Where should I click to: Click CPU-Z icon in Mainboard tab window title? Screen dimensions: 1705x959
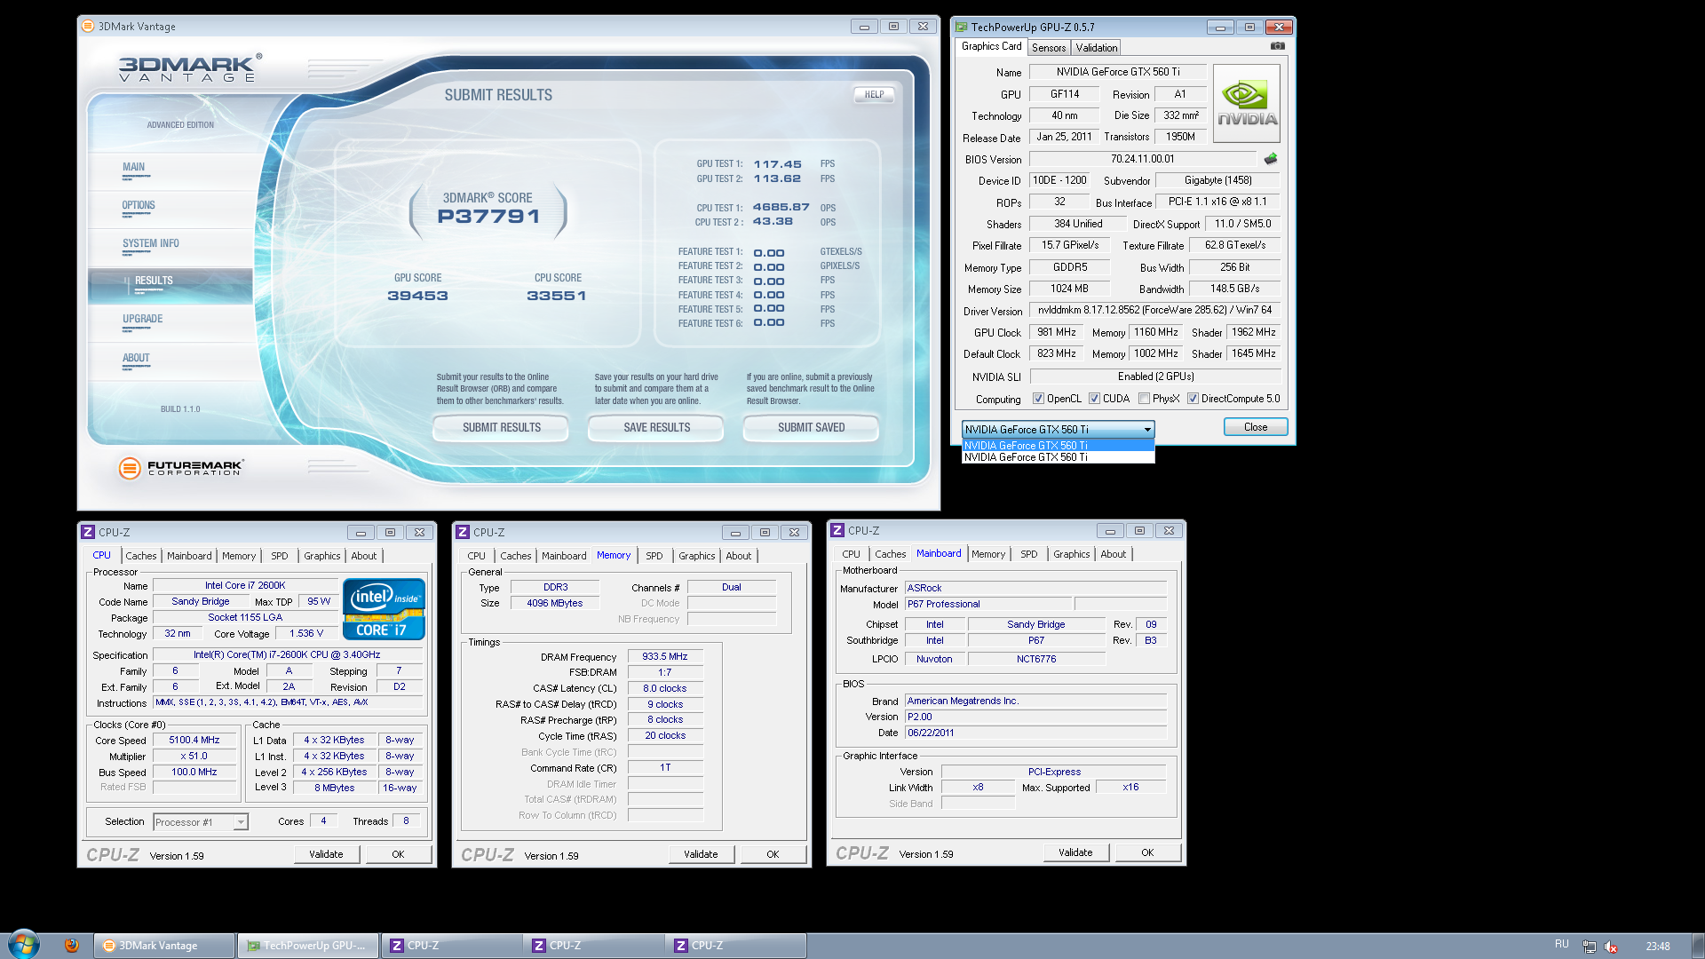pos(837,530)
